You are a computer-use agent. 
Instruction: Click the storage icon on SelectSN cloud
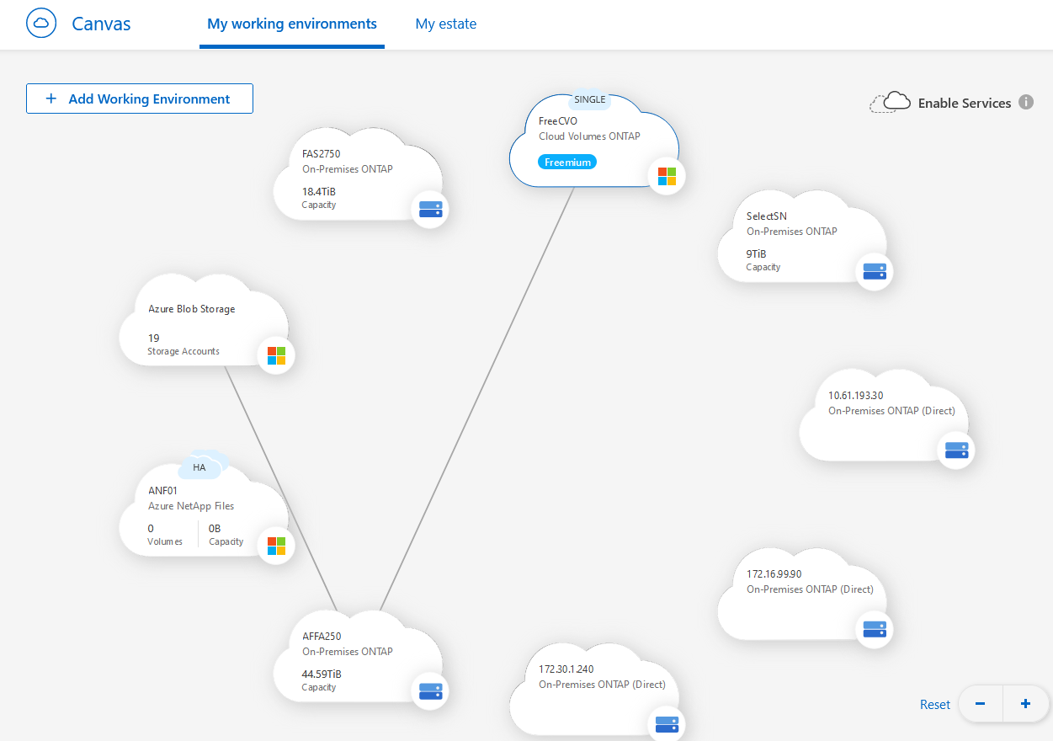tap(875, 271)
